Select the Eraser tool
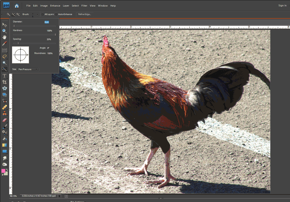 pyautogui.click(x=4, y=120)
